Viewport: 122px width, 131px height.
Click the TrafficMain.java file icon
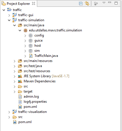[31, 56]
